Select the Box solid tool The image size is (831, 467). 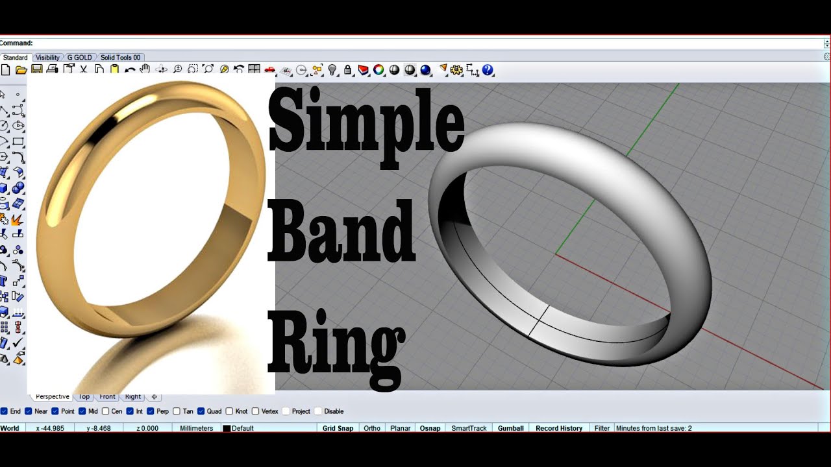[4, 188]
